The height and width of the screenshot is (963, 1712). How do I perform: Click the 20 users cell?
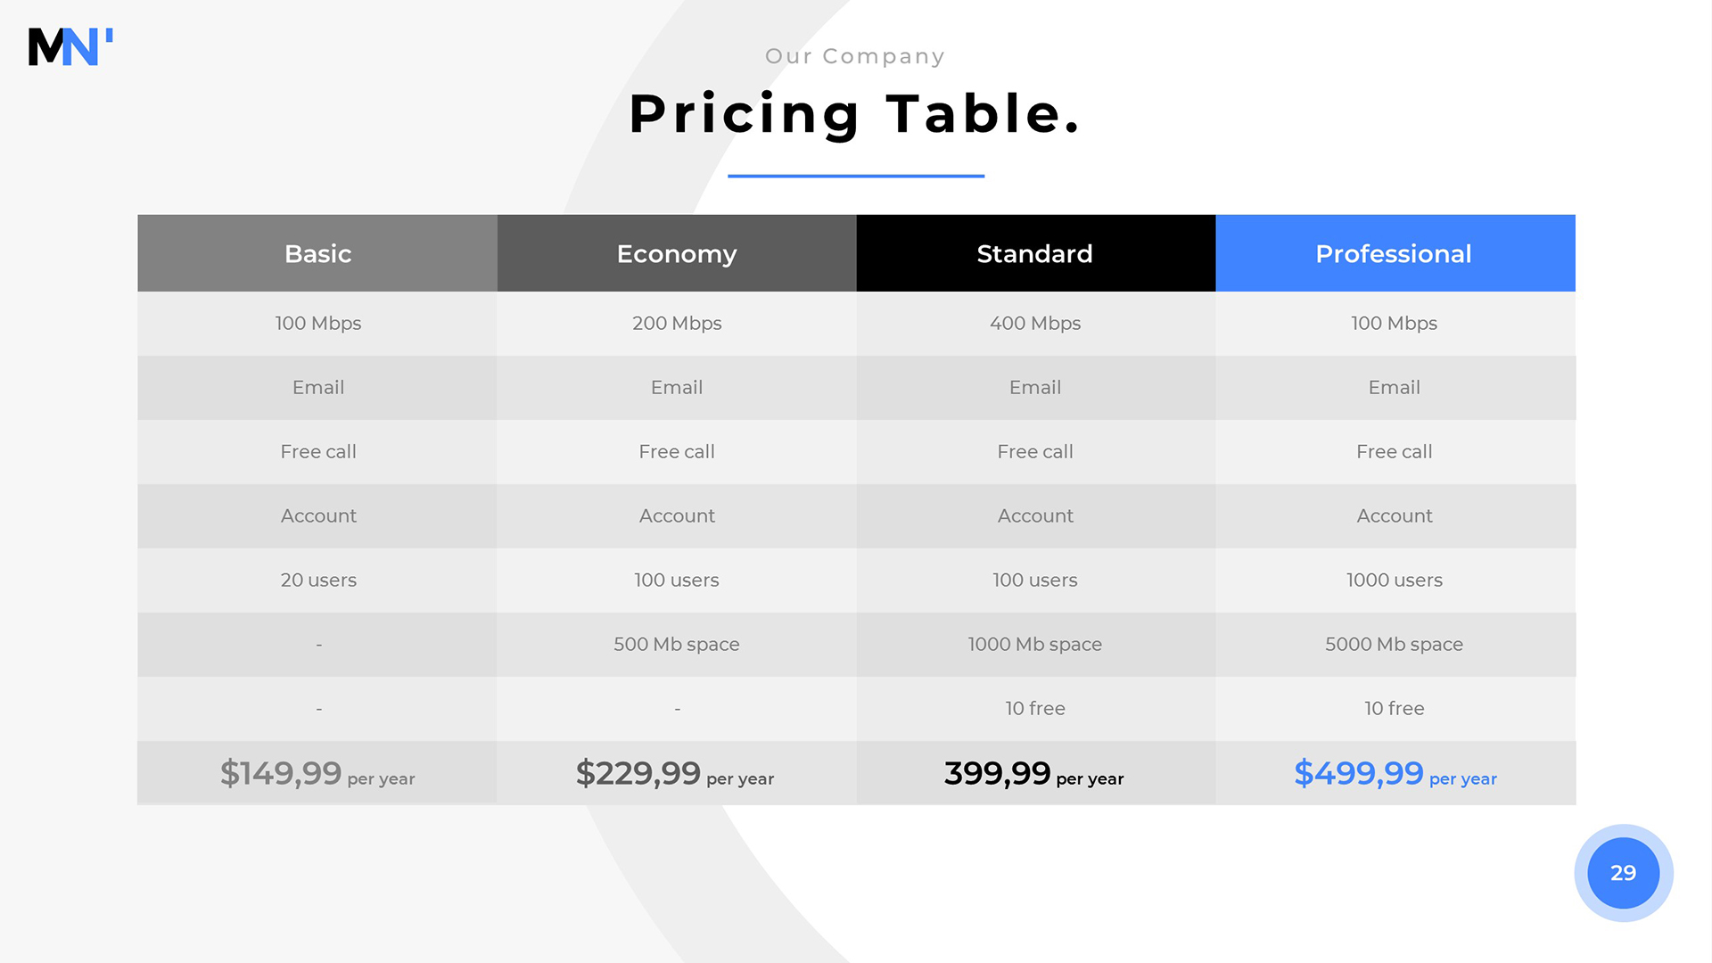(x=318, y=580)
